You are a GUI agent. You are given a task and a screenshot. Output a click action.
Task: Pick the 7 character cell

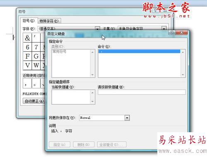click(x=36, y=47)
